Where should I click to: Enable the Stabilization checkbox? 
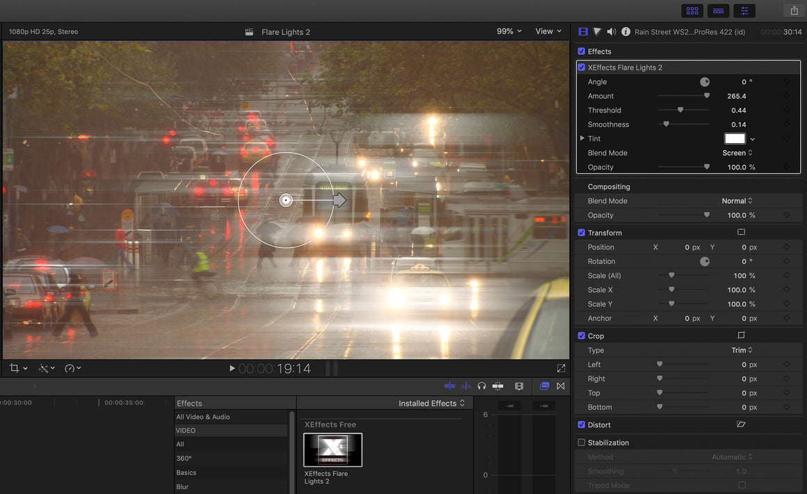582,443
